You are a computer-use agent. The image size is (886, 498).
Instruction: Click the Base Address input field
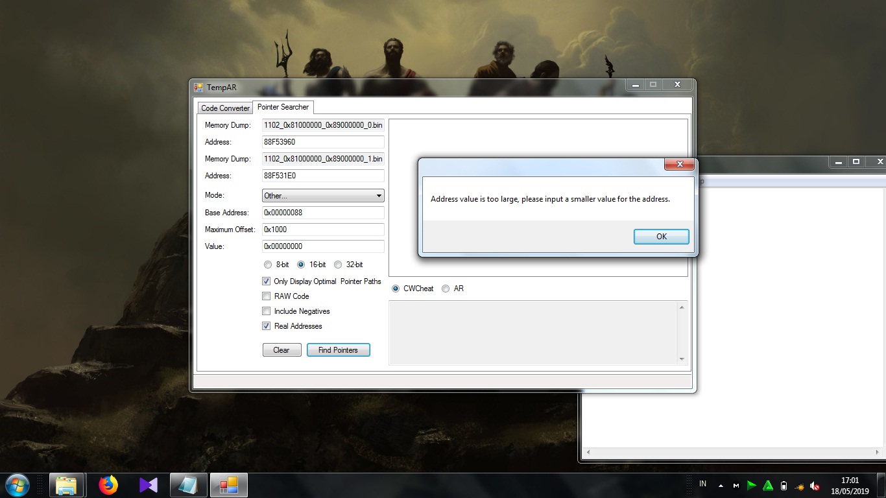coord(323,213)
